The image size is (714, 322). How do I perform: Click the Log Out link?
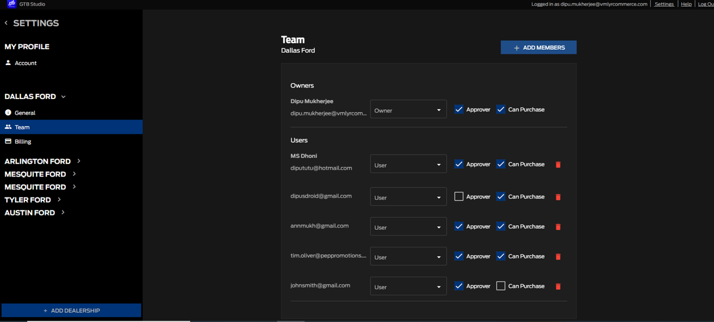(706, 4)
